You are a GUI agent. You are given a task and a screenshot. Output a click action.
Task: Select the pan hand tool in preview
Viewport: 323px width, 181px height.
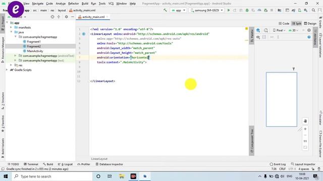(x=305, y=121)
